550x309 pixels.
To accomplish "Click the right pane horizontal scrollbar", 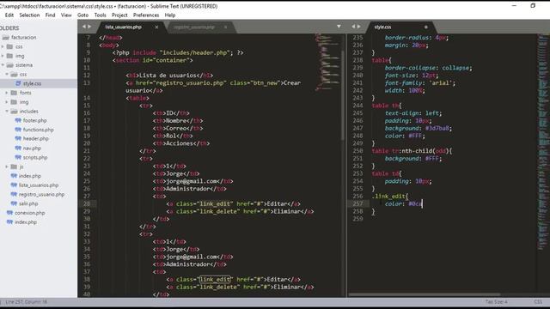I will click(425, 294).
